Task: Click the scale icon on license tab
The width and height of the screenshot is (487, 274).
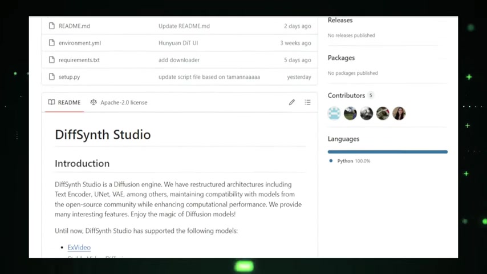Action: pyautogui.click(x=94, y=102)
